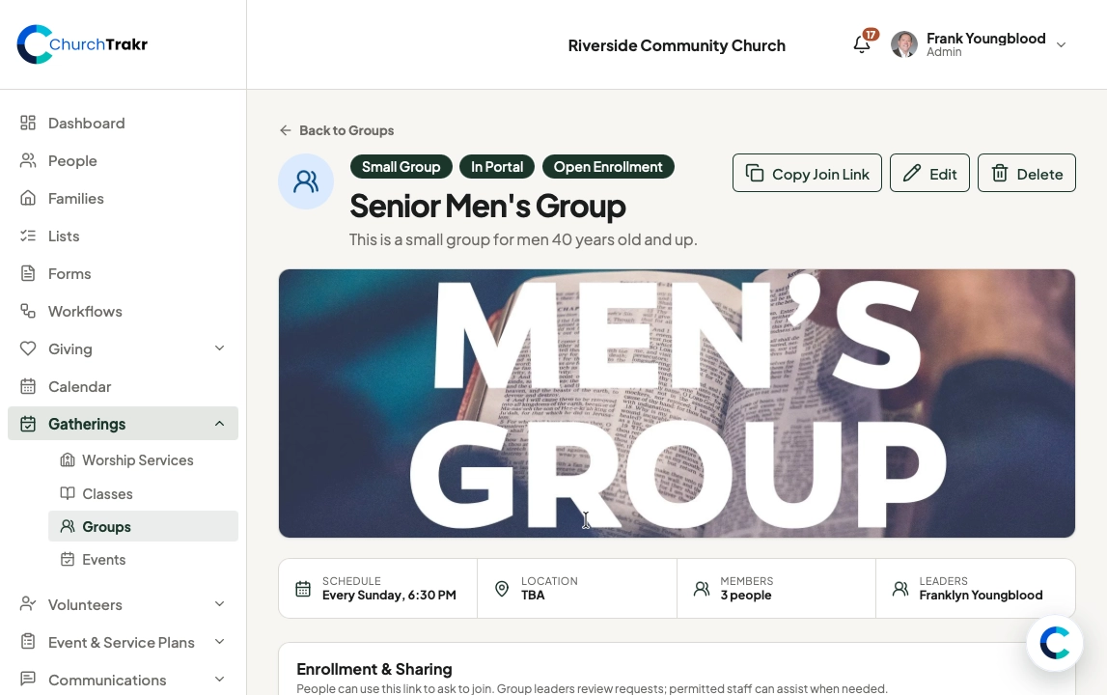Click the Small Group tag
Image resolution: width=1107 pixels, height=695 pixels.
coord(401,167)
